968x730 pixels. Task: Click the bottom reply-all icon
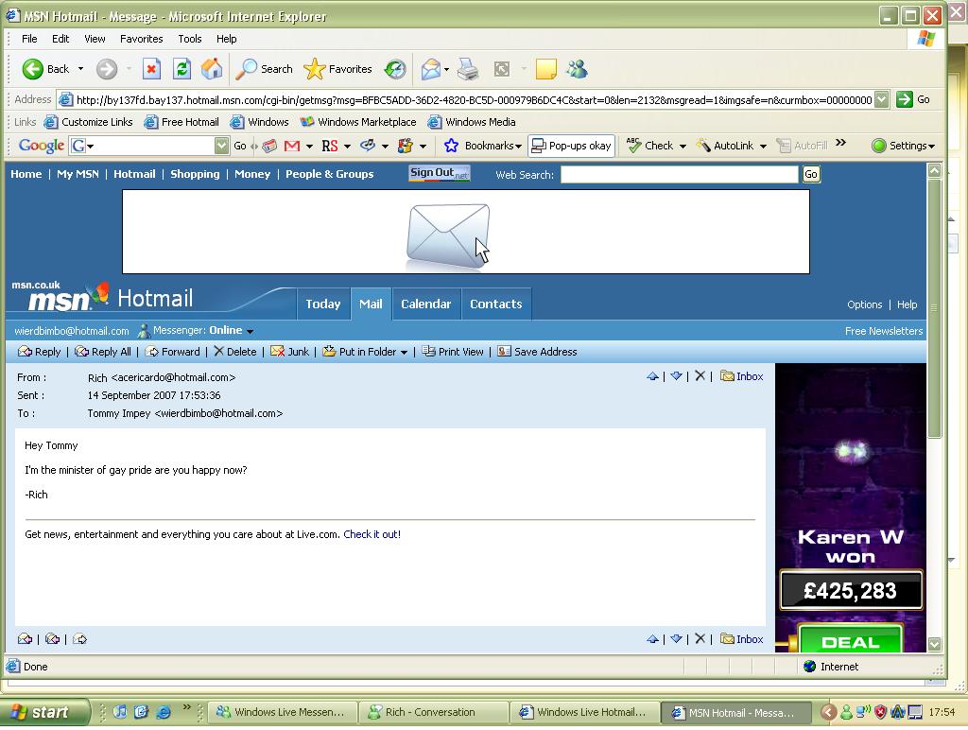click(x=53, y=639)
